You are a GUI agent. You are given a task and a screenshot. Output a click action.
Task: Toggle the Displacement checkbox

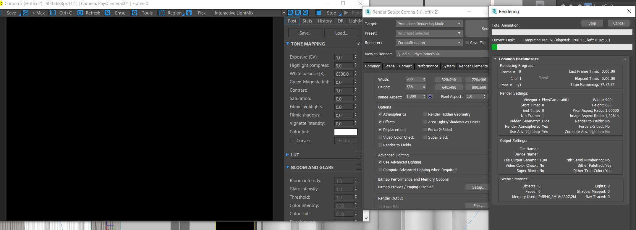point(380,129)
